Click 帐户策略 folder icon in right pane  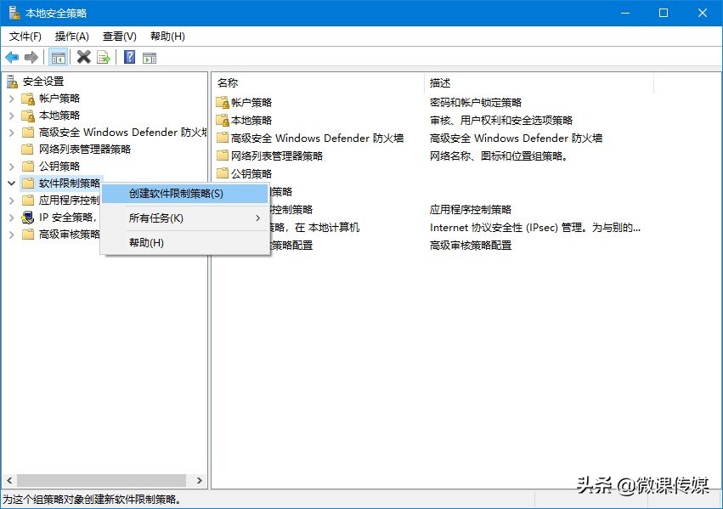(x=223, y=102)
